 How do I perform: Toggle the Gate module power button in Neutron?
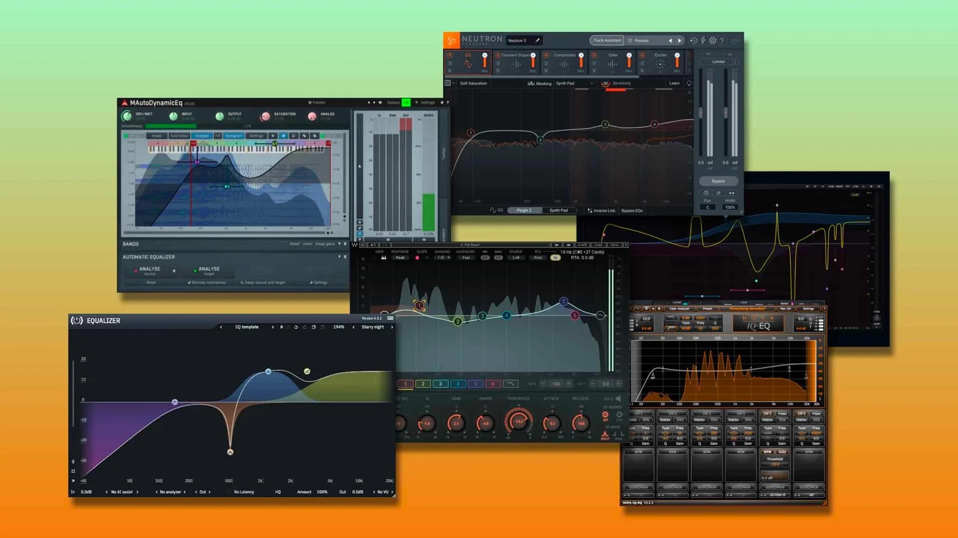[x=594, y=54]
